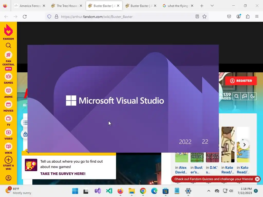263x197 pixels.
Task: Go back to previous page
Action: click(x=6, y=17)
